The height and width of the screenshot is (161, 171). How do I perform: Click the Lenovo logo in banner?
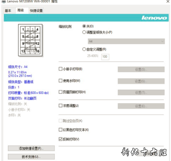[x=154, y=18]
